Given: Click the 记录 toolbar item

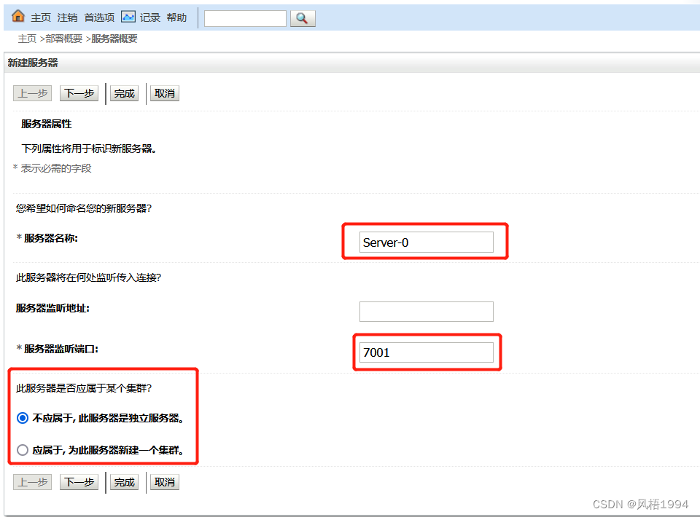Looking at the screenshot, I should point(150,17).
